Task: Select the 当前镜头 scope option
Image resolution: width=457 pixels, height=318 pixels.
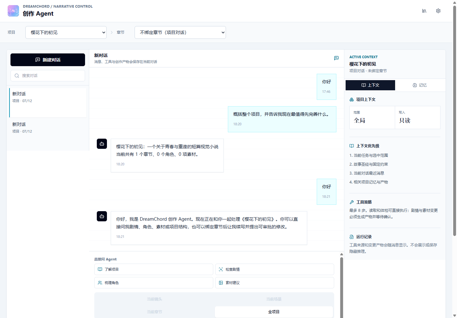Action: [x=155, y=299]
